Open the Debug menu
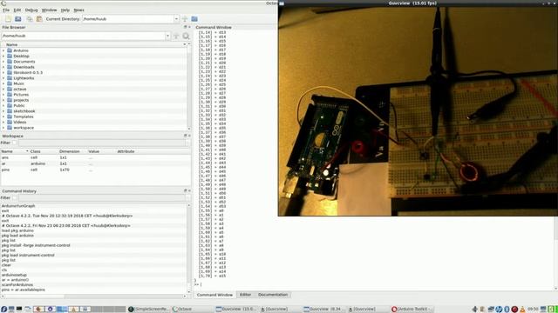The image size is (558, 313). (31, 10)
